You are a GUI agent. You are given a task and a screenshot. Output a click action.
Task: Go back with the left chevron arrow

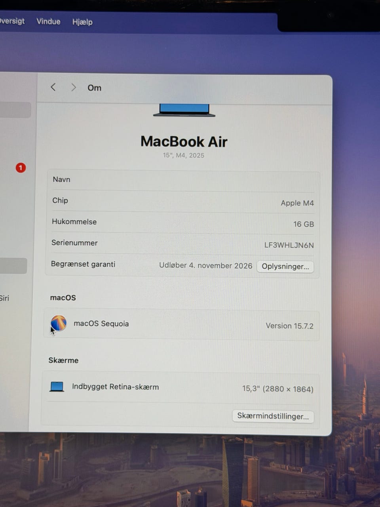point(53,87)
